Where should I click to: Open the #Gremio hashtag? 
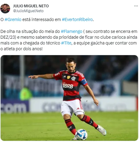pyautogui.click(x=13, y=20)
